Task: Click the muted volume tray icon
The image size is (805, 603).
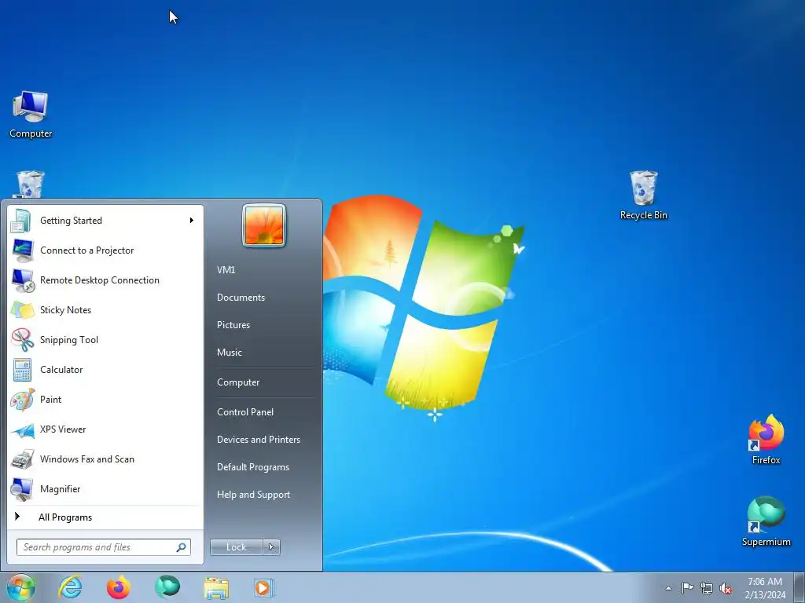Action: pyautogui.click(x=726, y=589)
